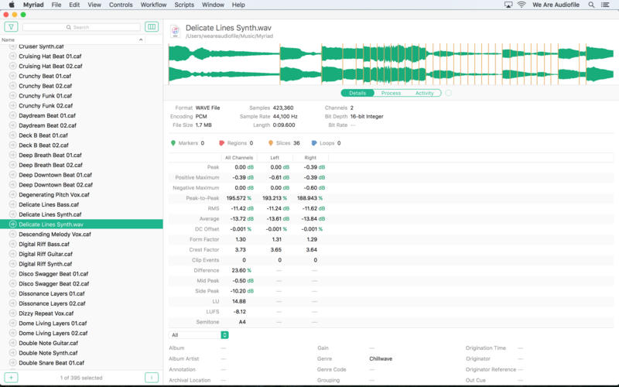Open the Help menu

pyautogui.click(x=238, y=5)
